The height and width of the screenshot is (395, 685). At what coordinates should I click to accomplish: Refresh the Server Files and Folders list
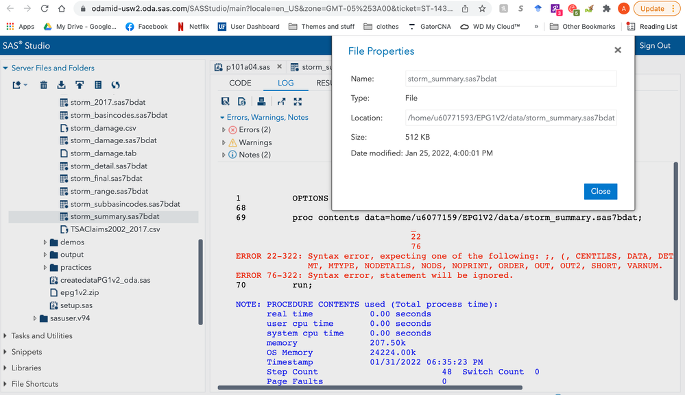[x=115, y=85]
